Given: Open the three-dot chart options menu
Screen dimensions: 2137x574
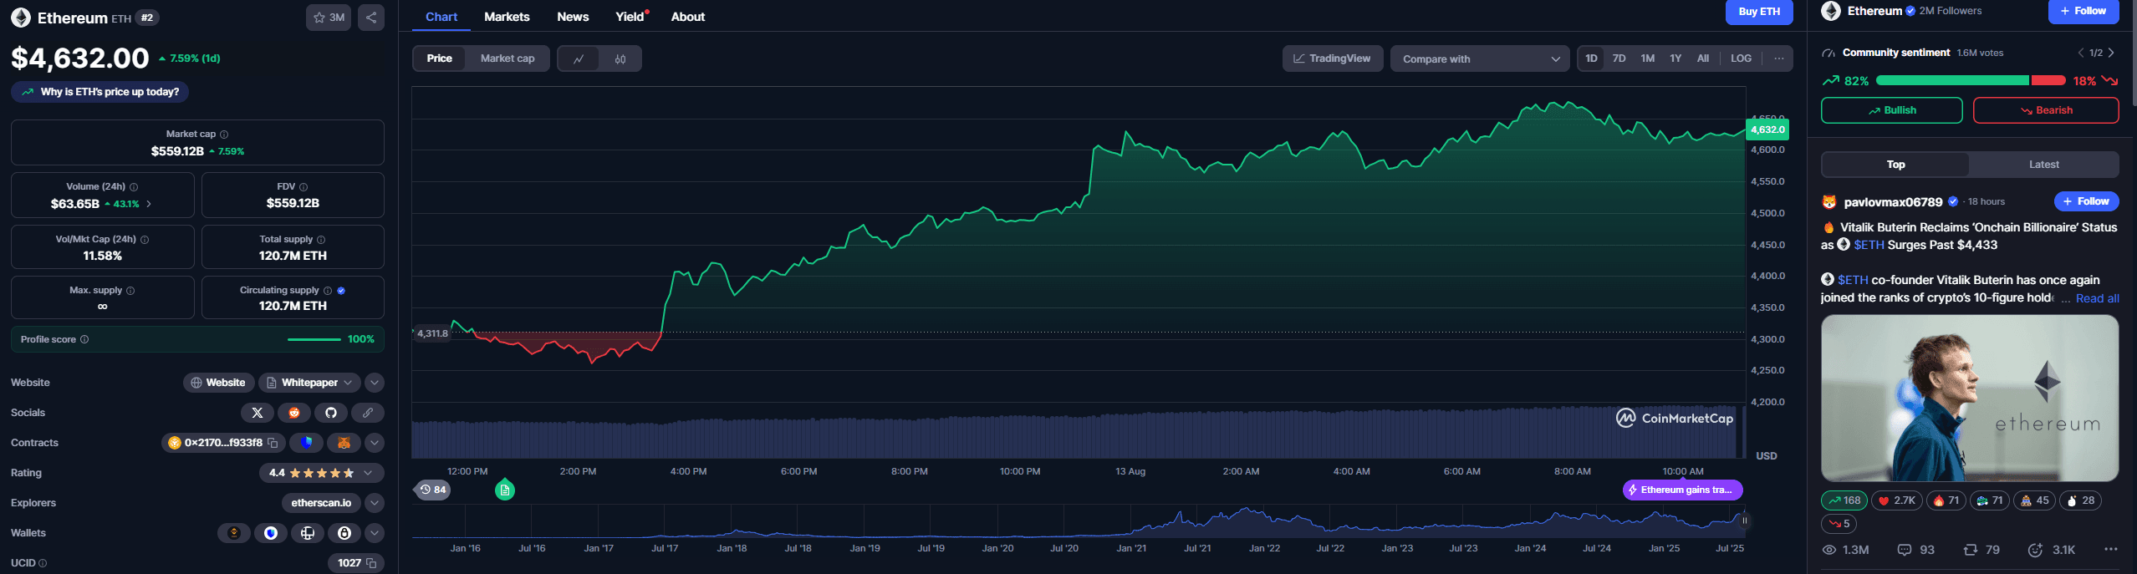Looking at the screenshot, I should 1779,58.
